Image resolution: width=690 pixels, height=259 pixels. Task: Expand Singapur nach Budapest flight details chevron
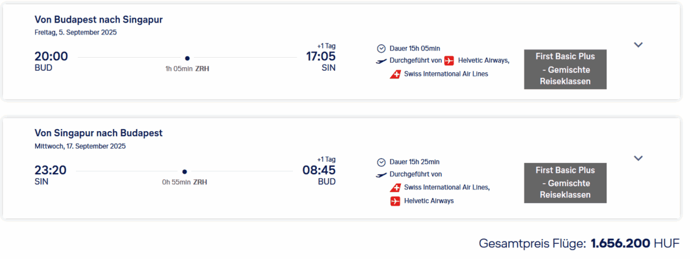(639, 159)
